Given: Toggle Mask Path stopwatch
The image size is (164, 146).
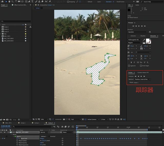Looking at the screenshot, I should [x=17, y=139].
